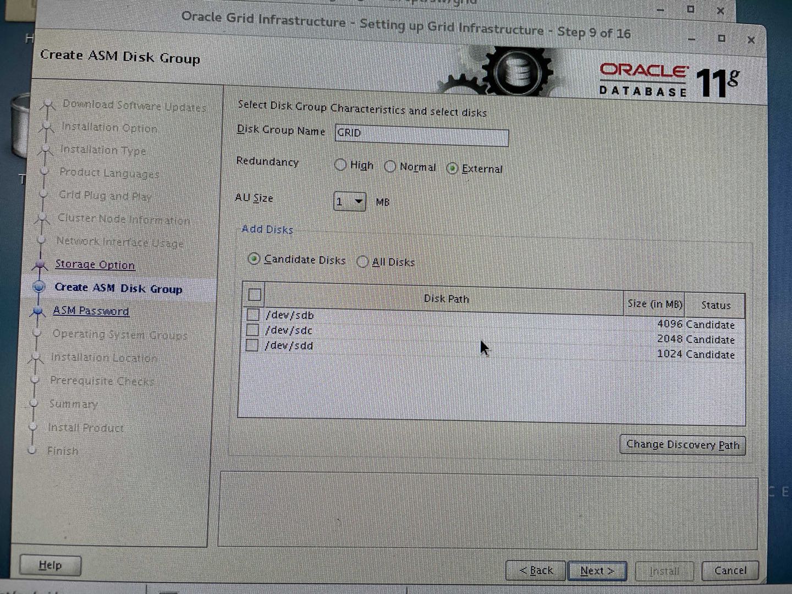
Task: Click the Operating System Groups step label
Action: [120, 334]
